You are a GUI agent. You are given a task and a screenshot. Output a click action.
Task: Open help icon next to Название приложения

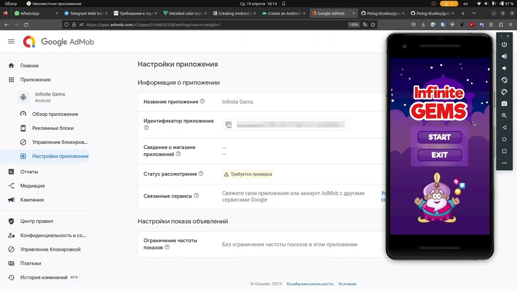202,101
